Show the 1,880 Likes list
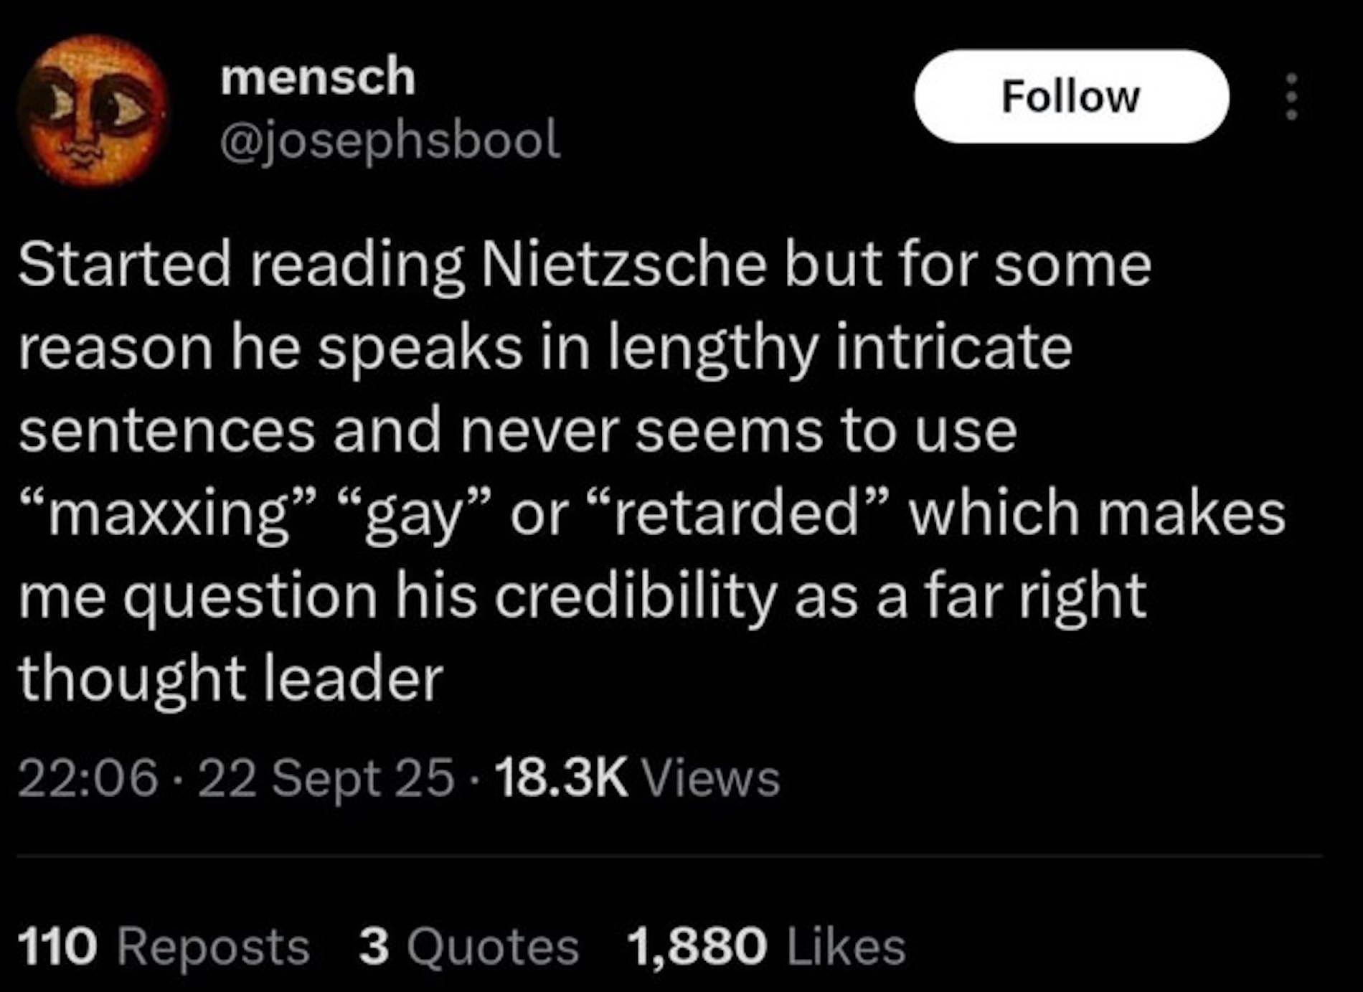Viewport: 1363px width, 992px height. [x=766, y=947]
